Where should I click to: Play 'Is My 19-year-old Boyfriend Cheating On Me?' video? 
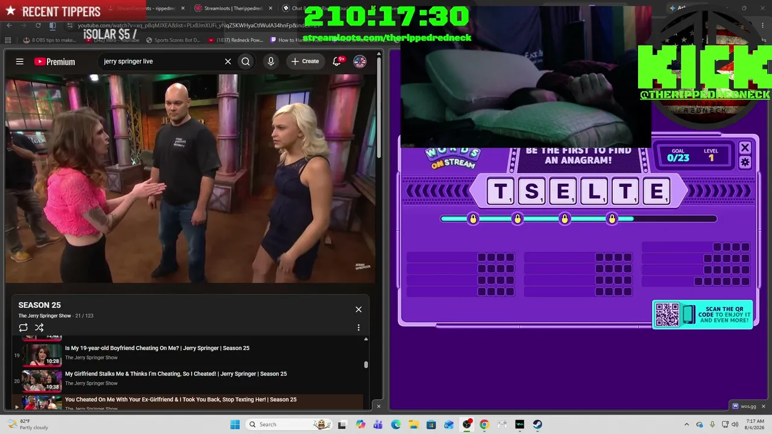click(157, 348)
